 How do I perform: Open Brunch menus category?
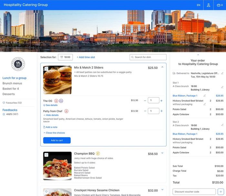point(12,83)
